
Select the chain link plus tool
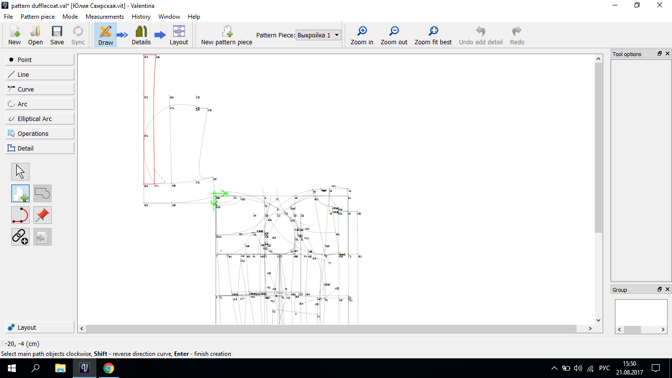[x=20, y=237]
